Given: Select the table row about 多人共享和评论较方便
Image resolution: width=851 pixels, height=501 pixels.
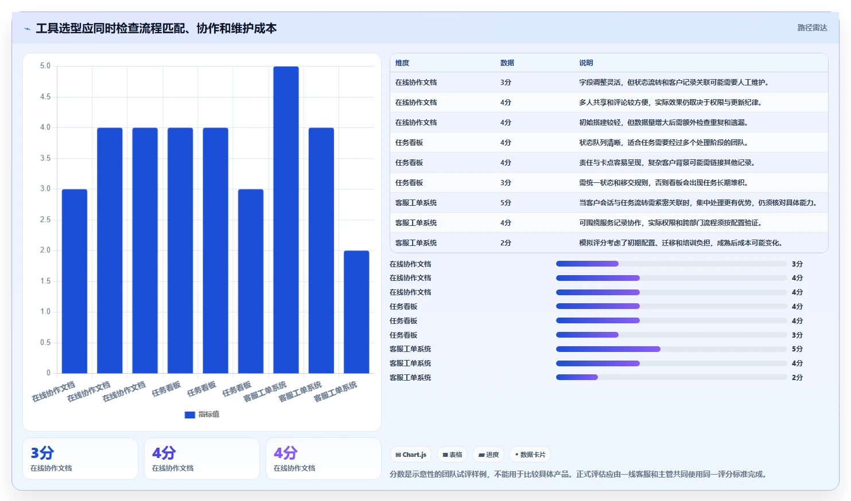Looking at the screenshot, I should coord(609,103).
